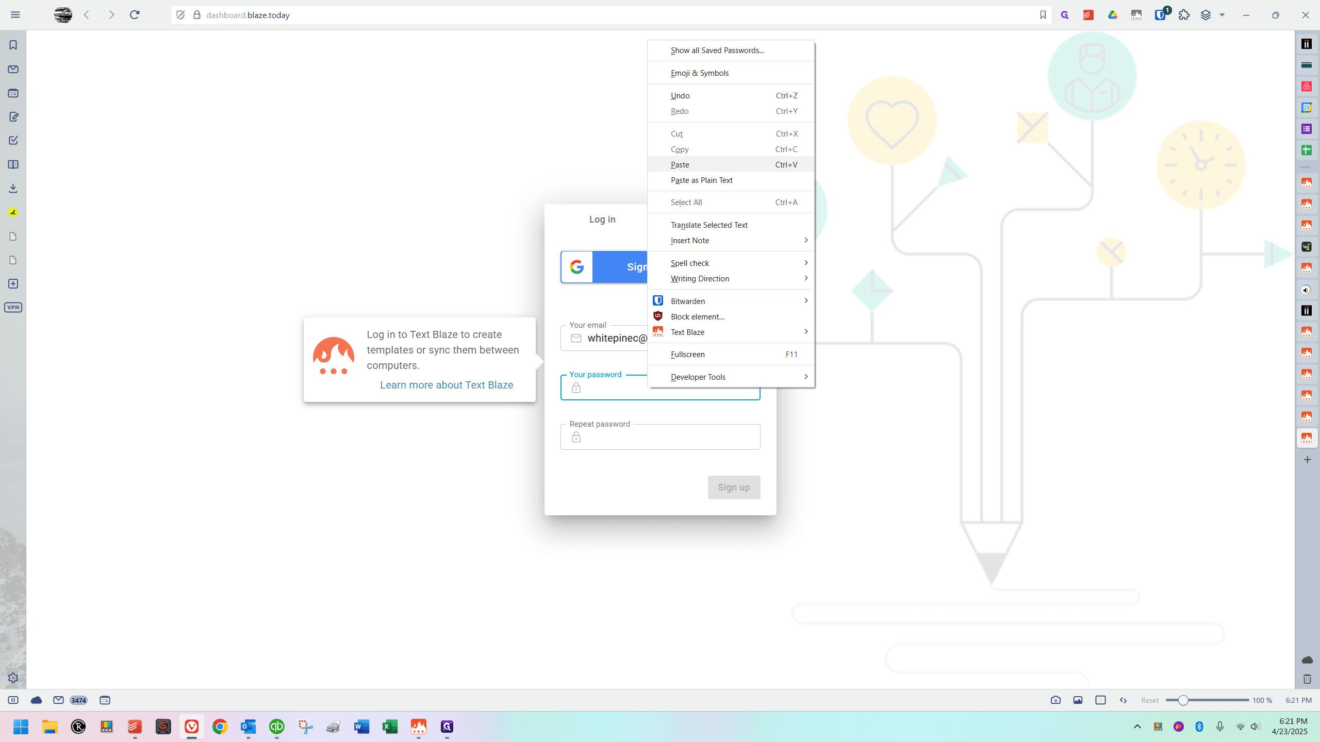The image size is (1320, 742).
Task: Open Google Drive extension icon
Action: pos(1112,15)
